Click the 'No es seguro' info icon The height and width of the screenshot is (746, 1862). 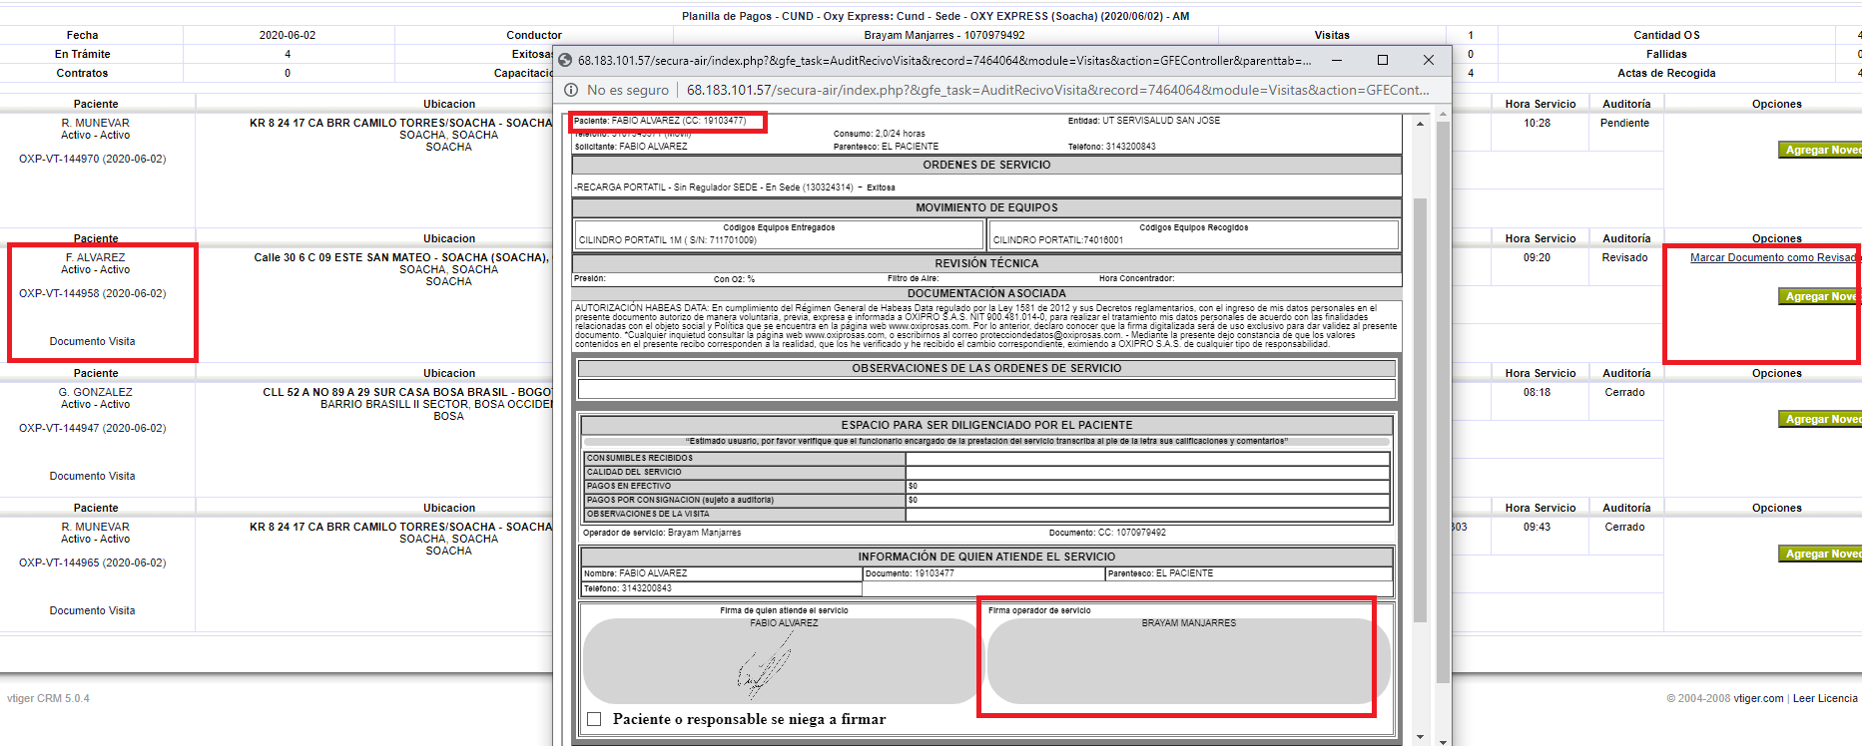(571, 90)
